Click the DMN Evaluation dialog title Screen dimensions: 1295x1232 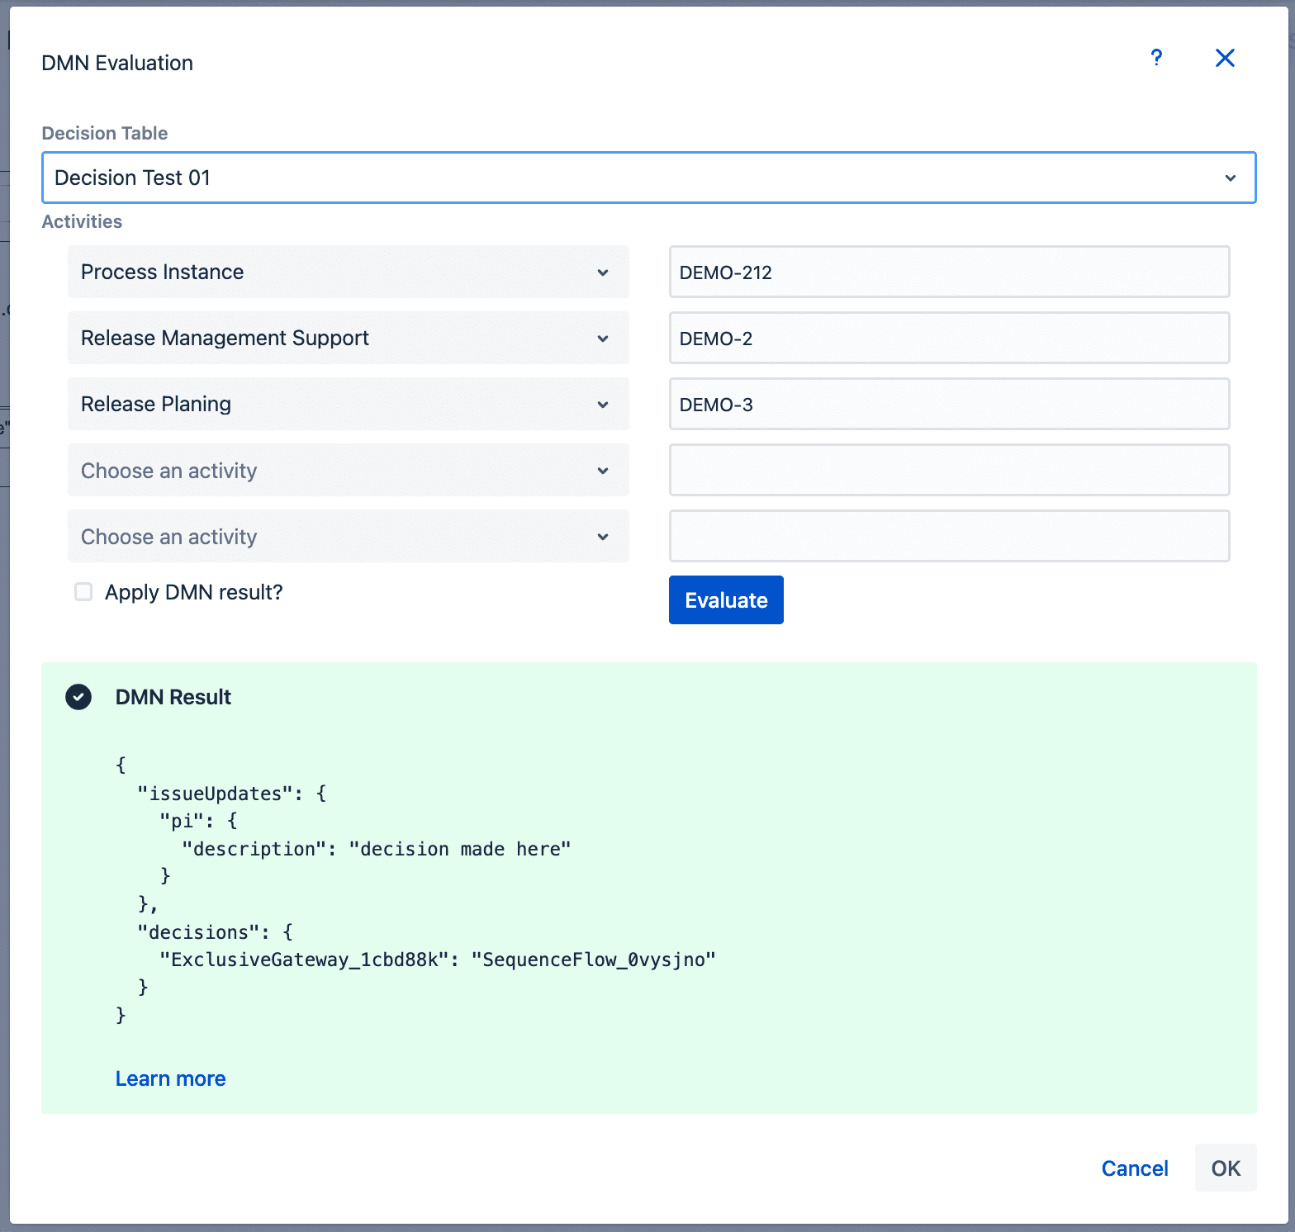click(x=117, y=63)
